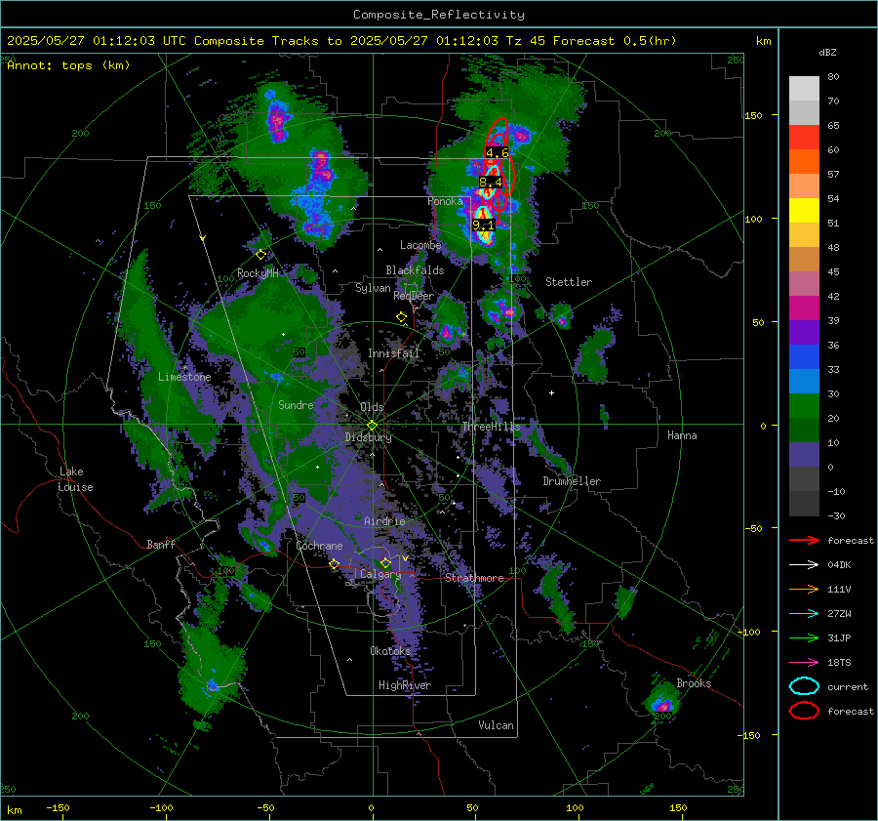Click the cyan current ellipse icon
The image size is (878, 821).
[x=804, y=686]
